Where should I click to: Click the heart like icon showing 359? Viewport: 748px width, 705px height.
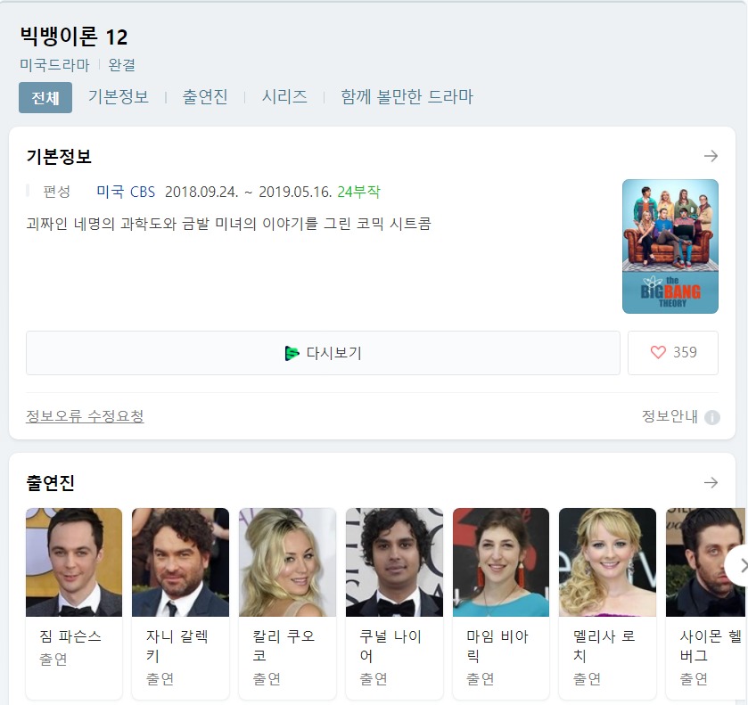click(x=658, y=353)
